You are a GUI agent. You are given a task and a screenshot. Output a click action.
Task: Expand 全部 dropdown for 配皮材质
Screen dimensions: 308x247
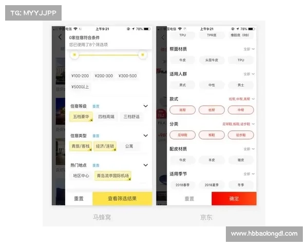click(249, 149)
